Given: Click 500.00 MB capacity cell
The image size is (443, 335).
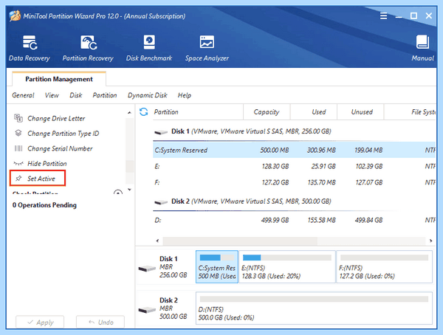Looking at the screenshot, I should 275,150.
